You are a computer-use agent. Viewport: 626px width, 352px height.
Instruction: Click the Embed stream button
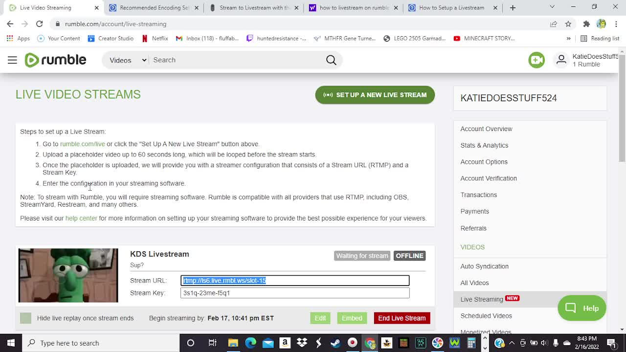click(x=352, y=318)
